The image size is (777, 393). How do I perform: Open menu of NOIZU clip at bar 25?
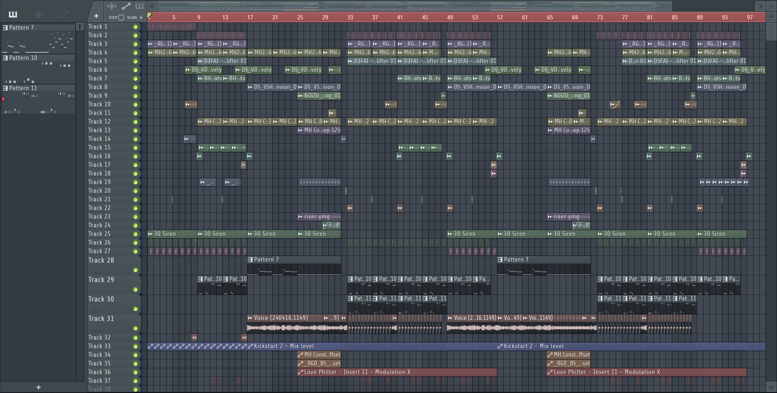tap(300, 96)
